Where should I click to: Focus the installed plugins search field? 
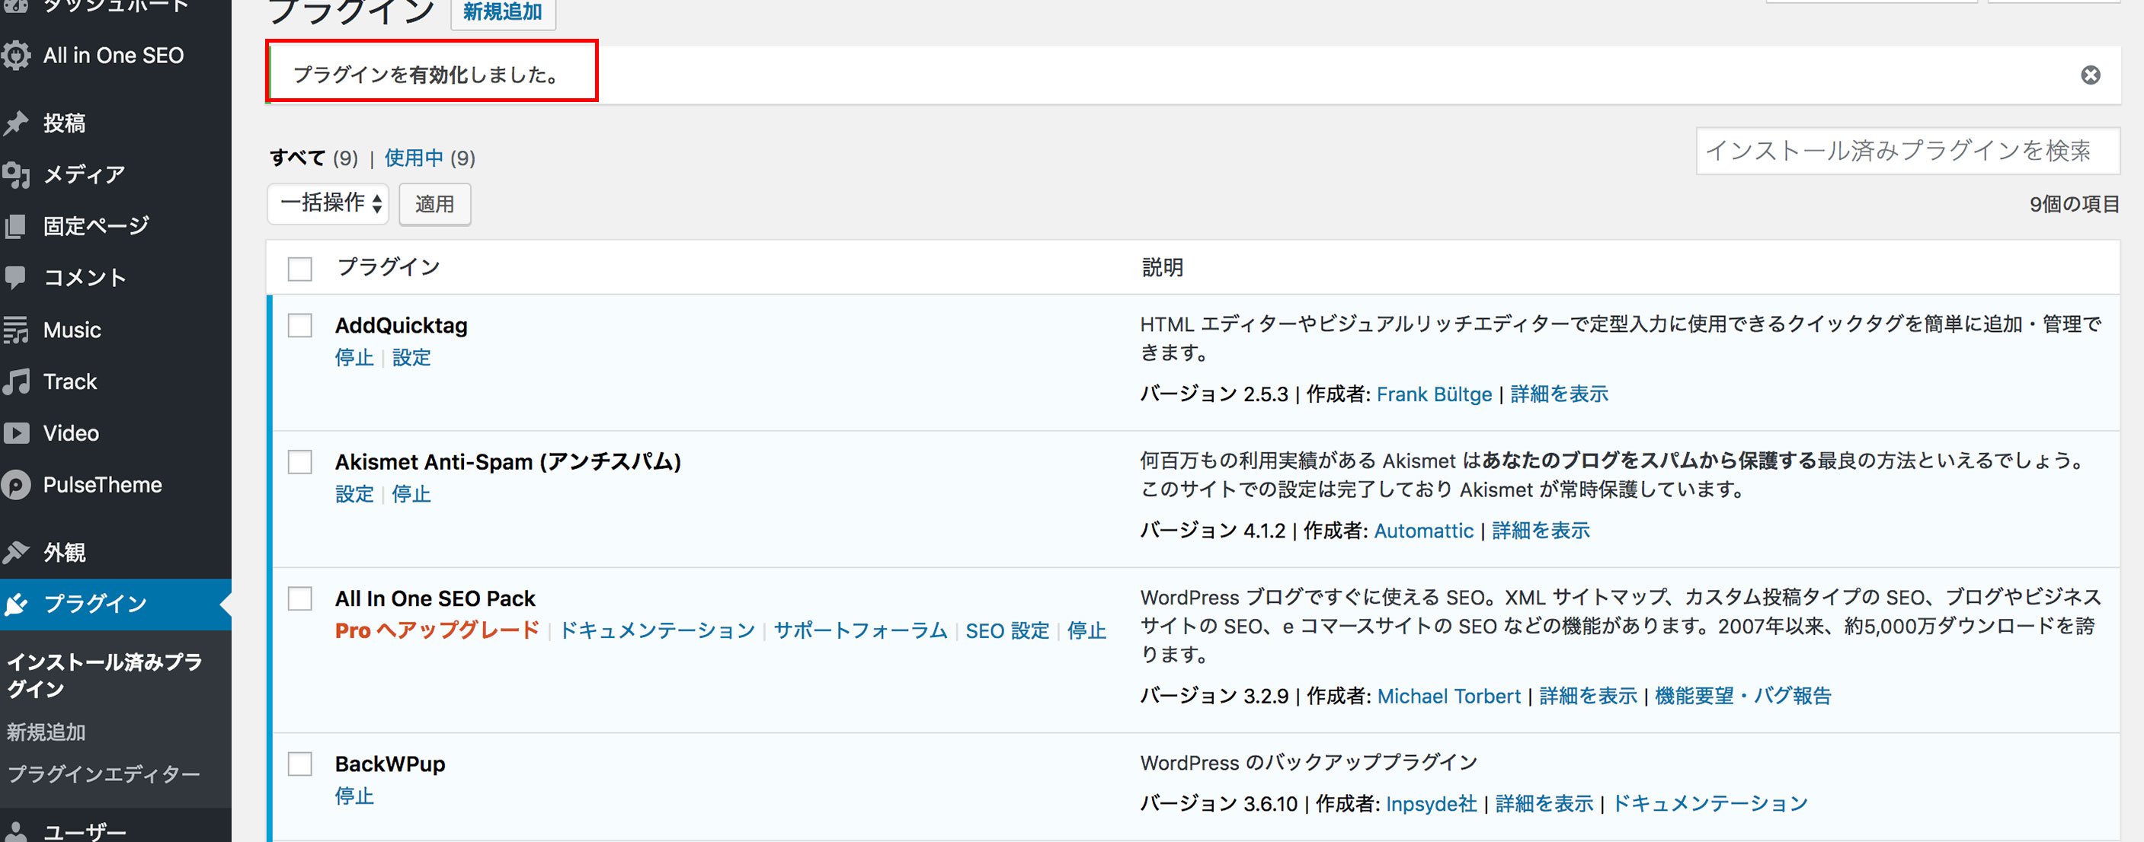pyautogui.click(x=1907, y=151)
